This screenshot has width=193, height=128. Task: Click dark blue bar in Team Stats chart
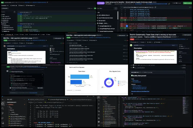pos(76,82)
